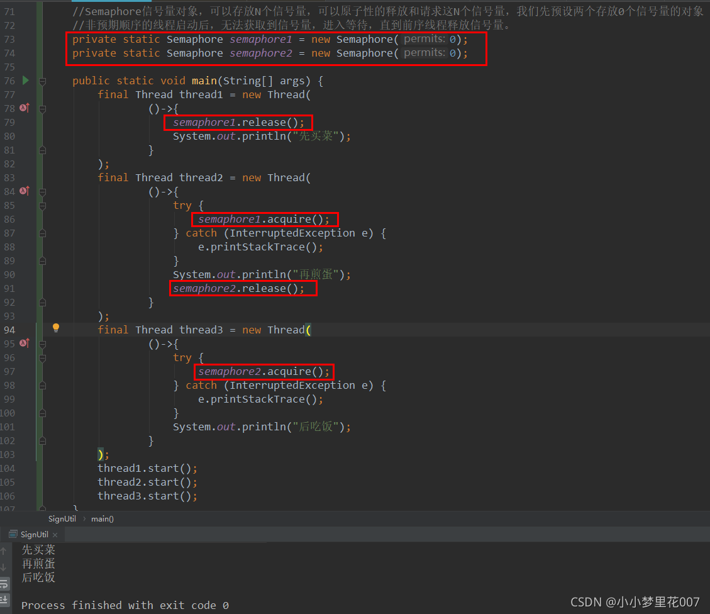The height and width of the screenshot is (614, 710).
Task: Collapse the main method fold at line 76
Action: (43, 82)
